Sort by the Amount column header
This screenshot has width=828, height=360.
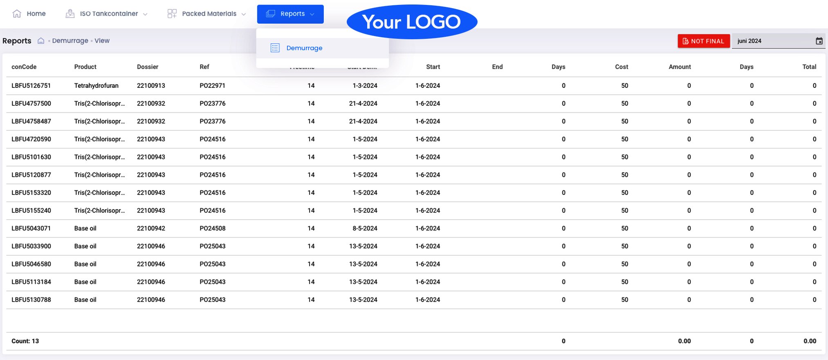[680, 67]
